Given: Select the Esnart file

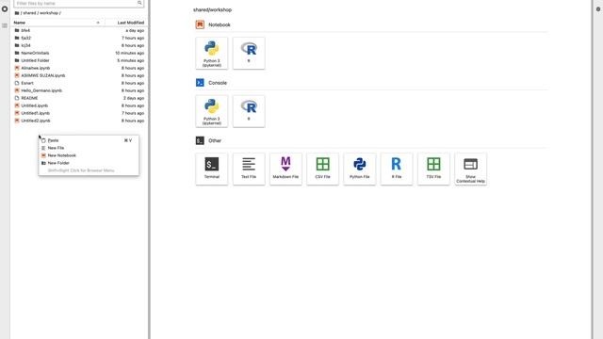Looking at the screenshot, I should [x=79, y=83].
